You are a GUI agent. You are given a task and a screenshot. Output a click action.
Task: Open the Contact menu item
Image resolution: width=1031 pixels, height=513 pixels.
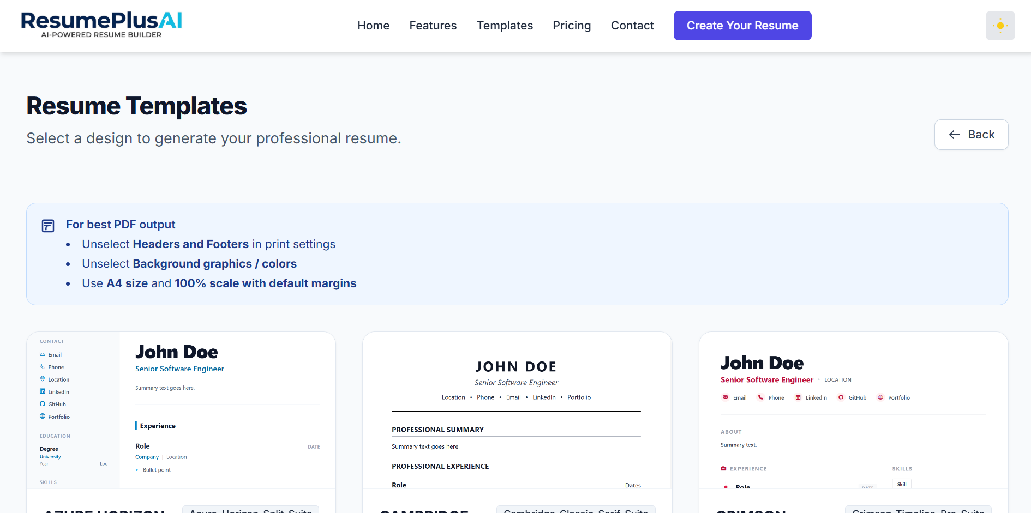[x=632, y=26]
